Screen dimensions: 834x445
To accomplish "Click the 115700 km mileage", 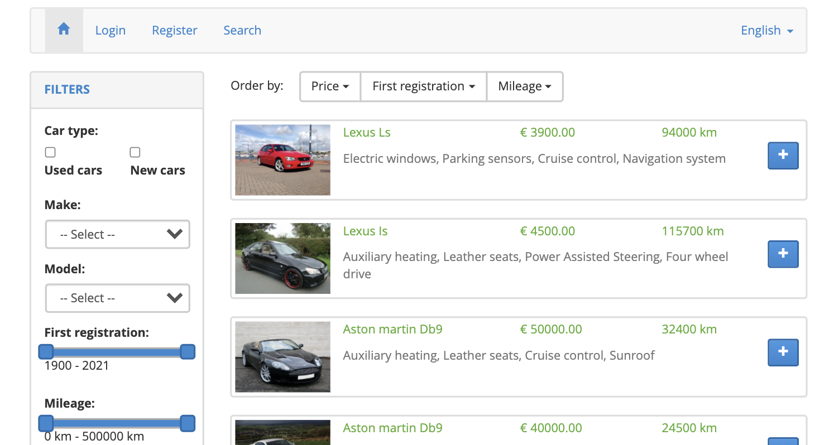I will point(693,231).
